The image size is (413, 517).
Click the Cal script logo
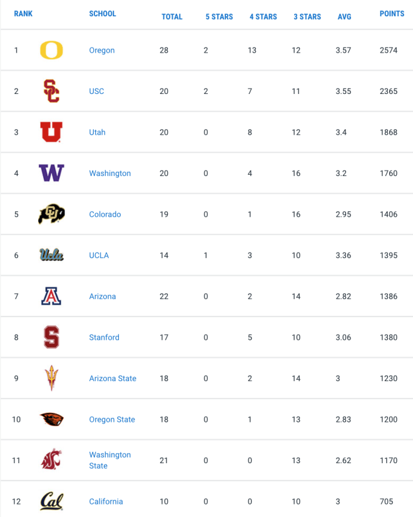[52, 501]
